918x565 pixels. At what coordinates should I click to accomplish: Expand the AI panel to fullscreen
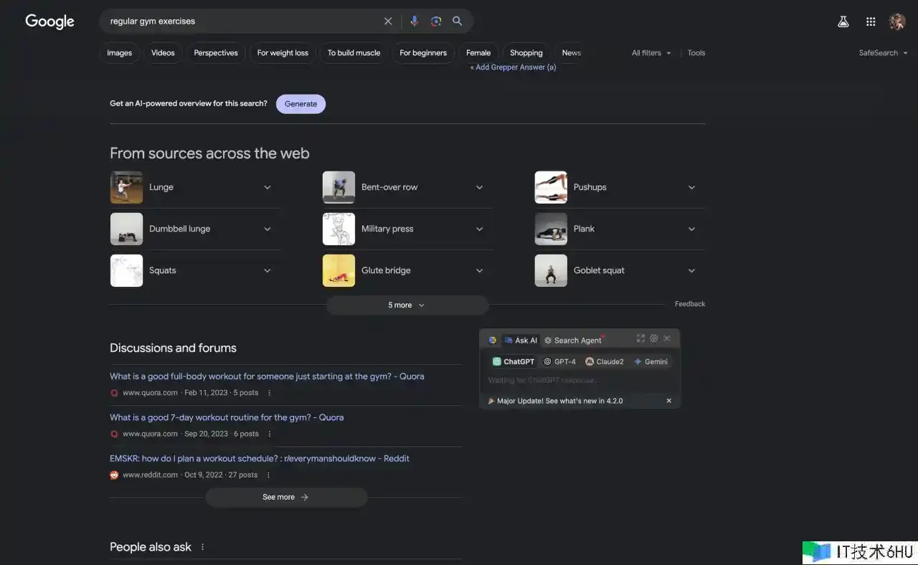[x=640, y=338]
